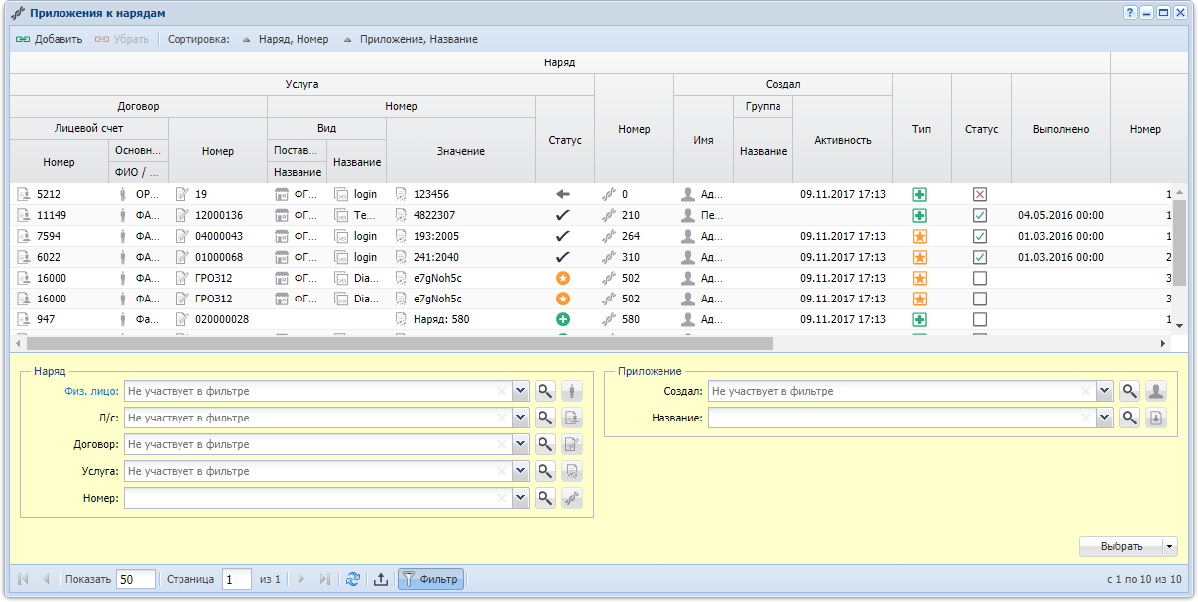
Task: Click green plus status icon in row 580
Action: coord(563,319)
